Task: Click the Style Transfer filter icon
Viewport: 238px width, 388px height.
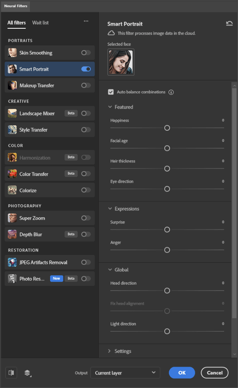Action: click(x=12, y=130)
